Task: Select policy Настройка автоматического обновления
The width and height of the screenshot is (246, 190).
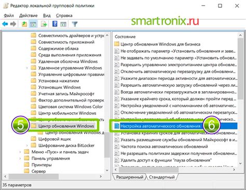Action: pyautogui.click(x=160, y=126)
